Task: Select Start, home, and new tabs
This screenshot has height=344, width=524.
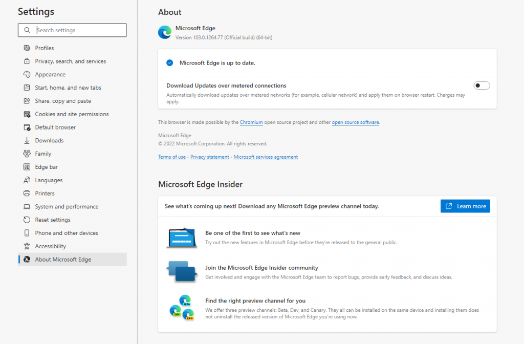Action: 72,88
